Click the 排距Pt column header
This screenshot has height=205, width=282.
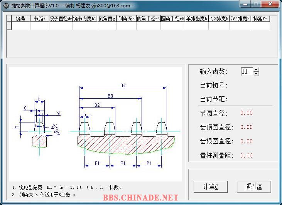click(260, 18)
